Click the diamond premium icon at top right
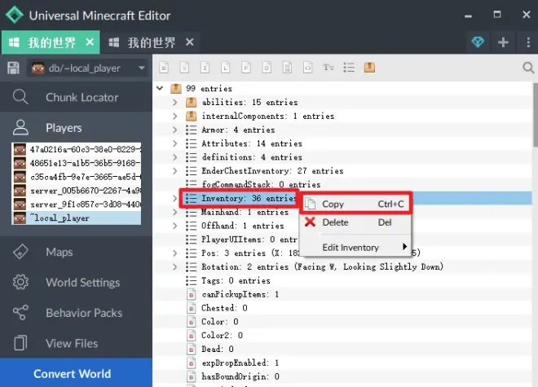538x387 pixels. coord(478,42)
